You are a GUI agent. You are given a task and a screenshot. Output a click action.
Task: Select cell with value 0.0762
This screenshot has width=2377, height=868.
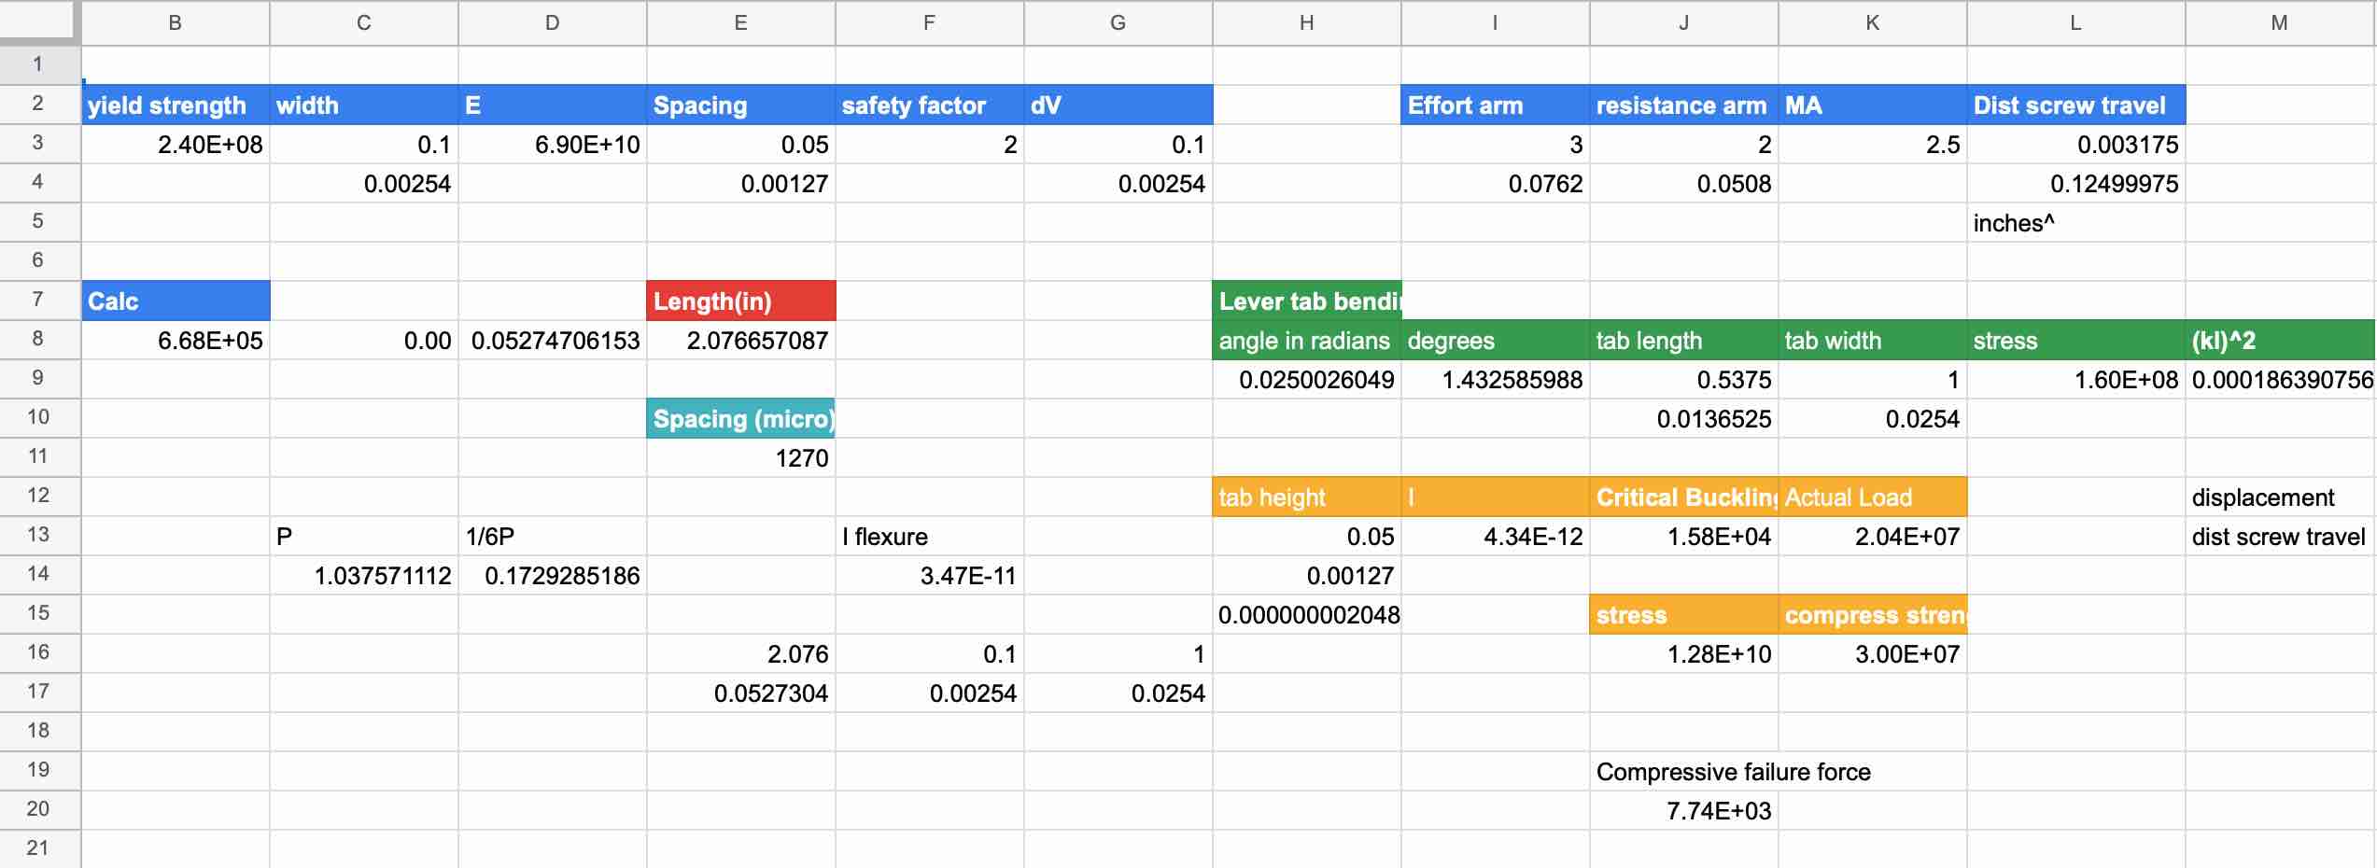[1496, 184]
